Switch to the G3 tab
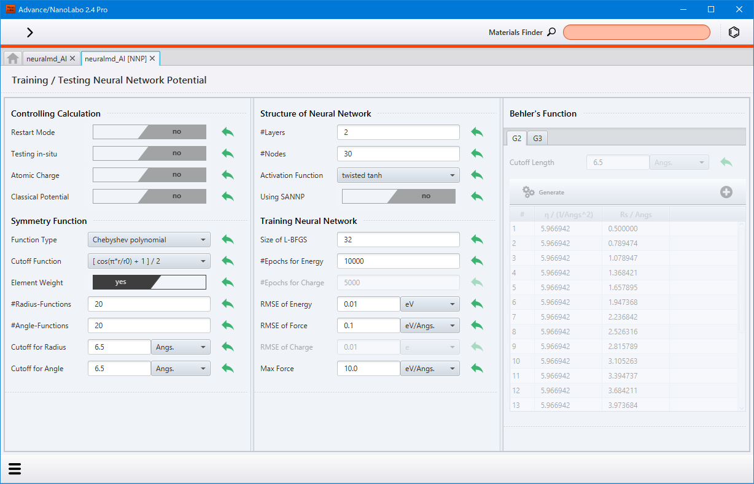Viewport: 754px width, 484px height. (x=537, y=139)
